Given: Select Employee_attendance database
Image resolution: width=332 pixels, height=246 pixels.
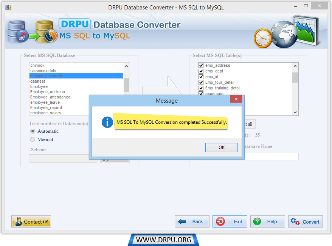Looking at the screenshot, I should 59,97.
